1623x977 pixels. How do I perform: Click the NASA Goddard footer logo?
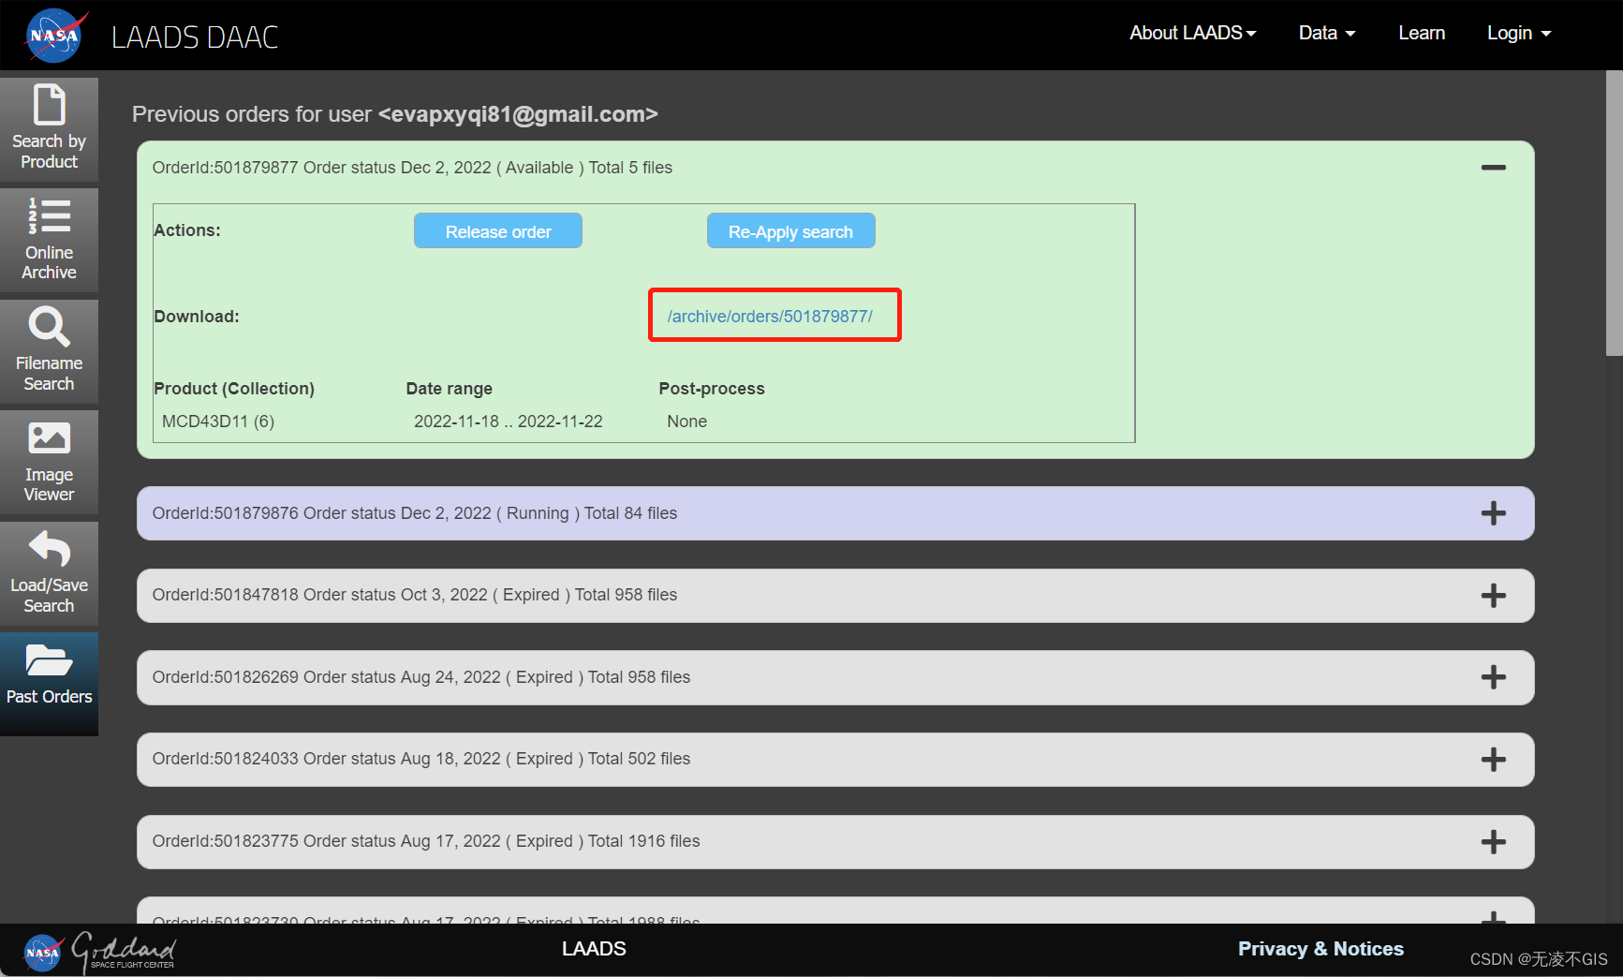pos(99,952)
